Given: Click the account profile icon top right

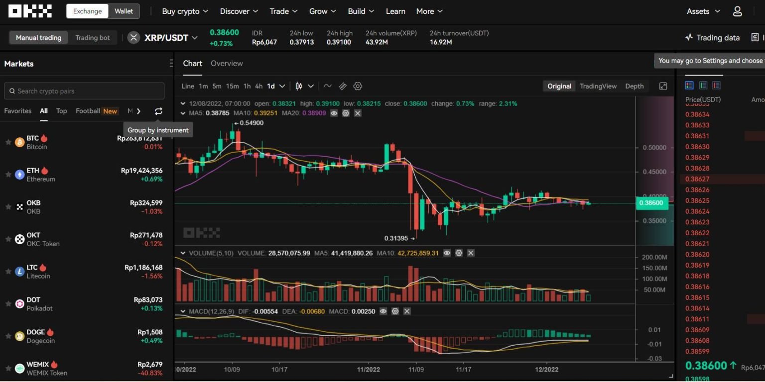Looking at the screenshot, I should pyautogui.click(x=737, y=11).
